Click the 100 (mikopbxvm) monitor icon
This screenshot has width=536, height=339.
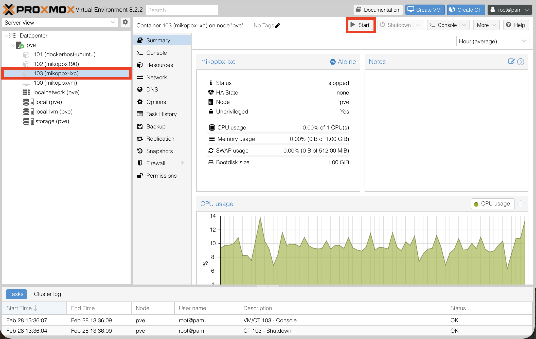[x=26, y=83]
